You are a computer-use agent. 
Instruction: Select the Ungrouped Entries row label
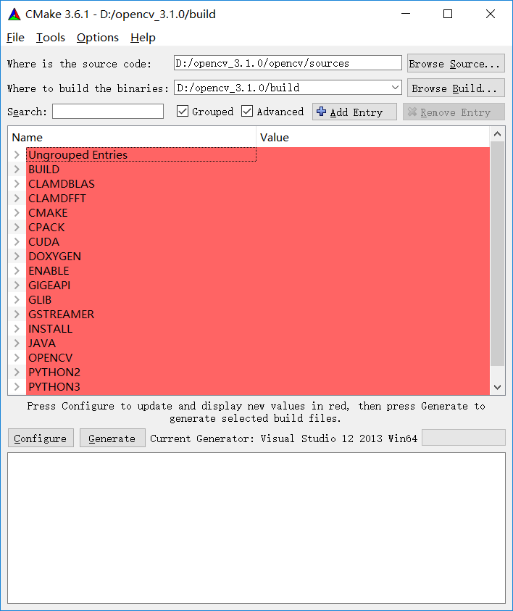coord(78,154)
